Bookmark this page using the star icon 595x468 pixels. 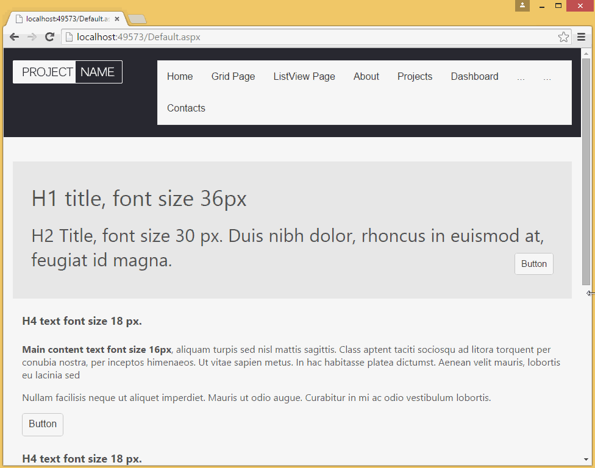pos(563,37)
